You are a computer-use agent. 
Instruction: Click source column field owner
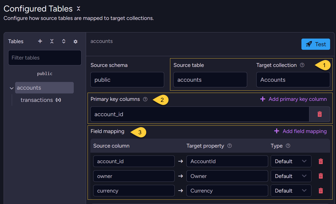134,176
